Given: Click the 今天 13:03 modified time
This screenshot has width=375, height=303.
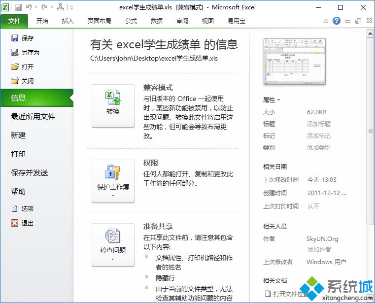Looking at the screenshot, I should 322,180.
